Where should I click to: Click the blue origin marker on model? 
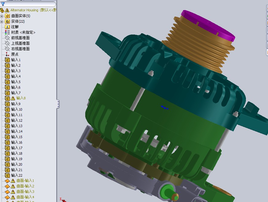[x=165, y=108]
